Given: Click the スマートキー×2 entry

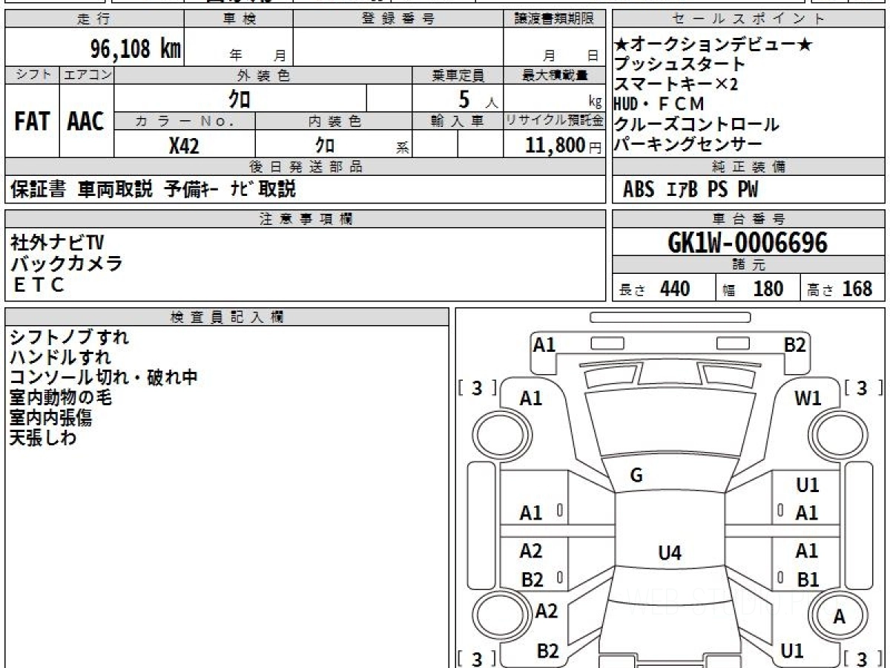Looking at the screenshot, I should coord(676,84).
